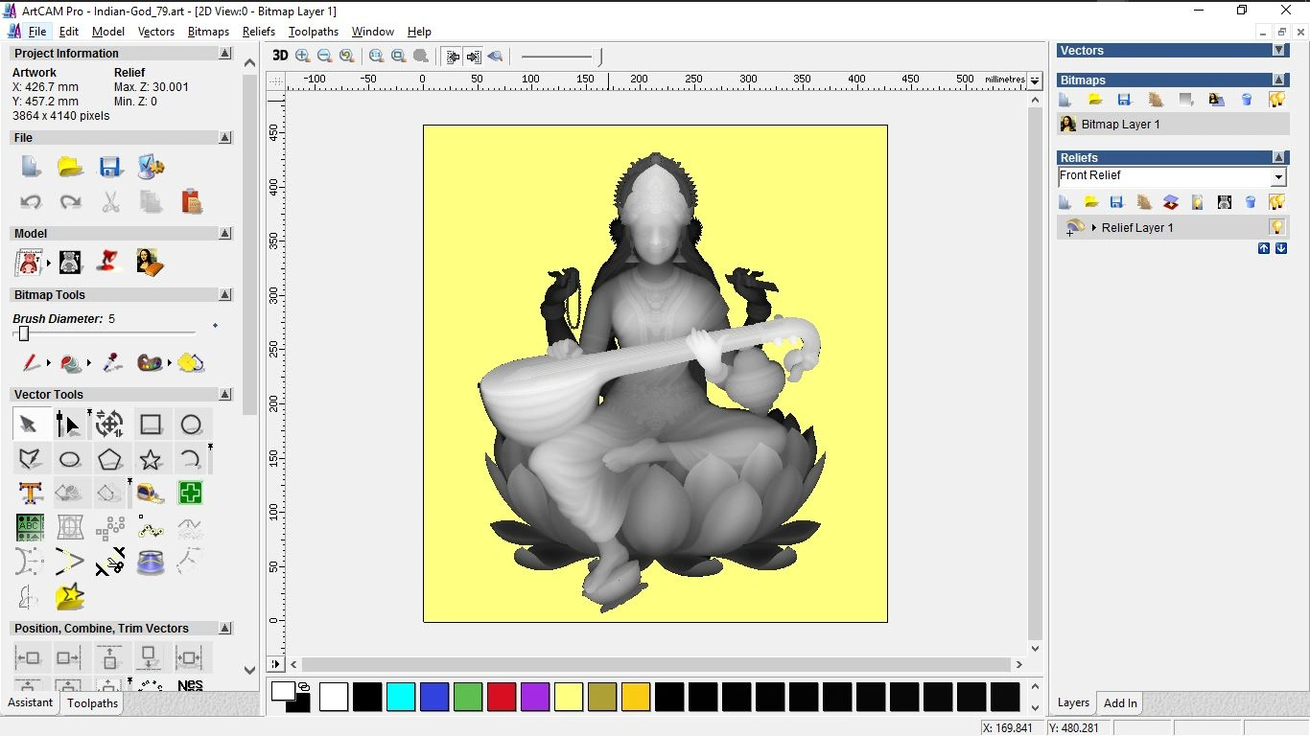Pick the bitmap Paint brush tool
The image size is (1310, 736).
31,363
